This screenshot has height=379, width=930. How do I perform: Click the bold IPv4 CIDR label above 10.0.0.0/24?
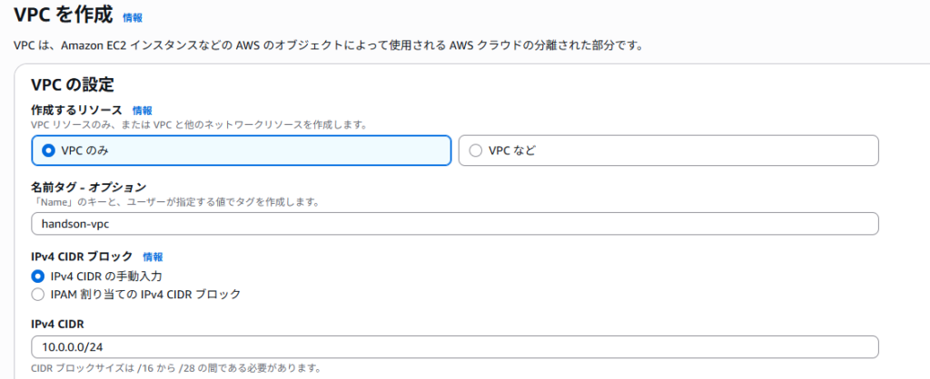pyautogui.click(x=58, y=325)
